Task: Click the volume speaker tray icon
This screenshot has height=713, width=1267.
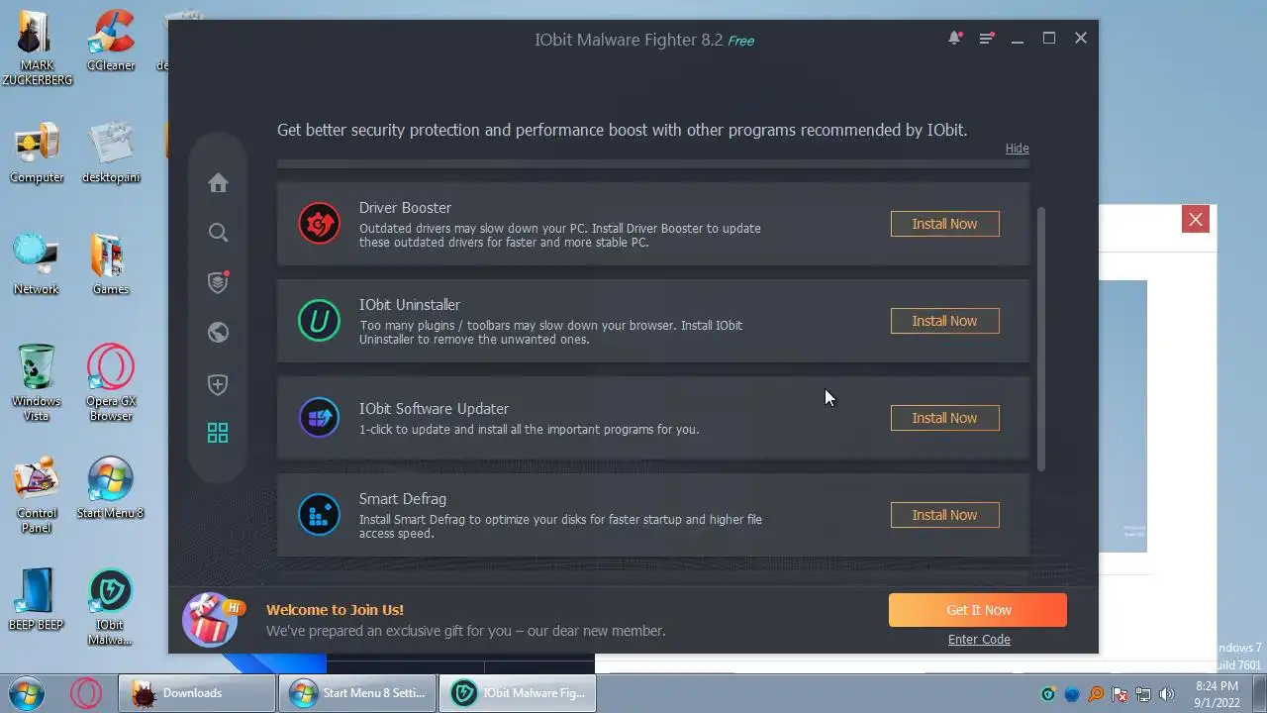Action: 1166,694
